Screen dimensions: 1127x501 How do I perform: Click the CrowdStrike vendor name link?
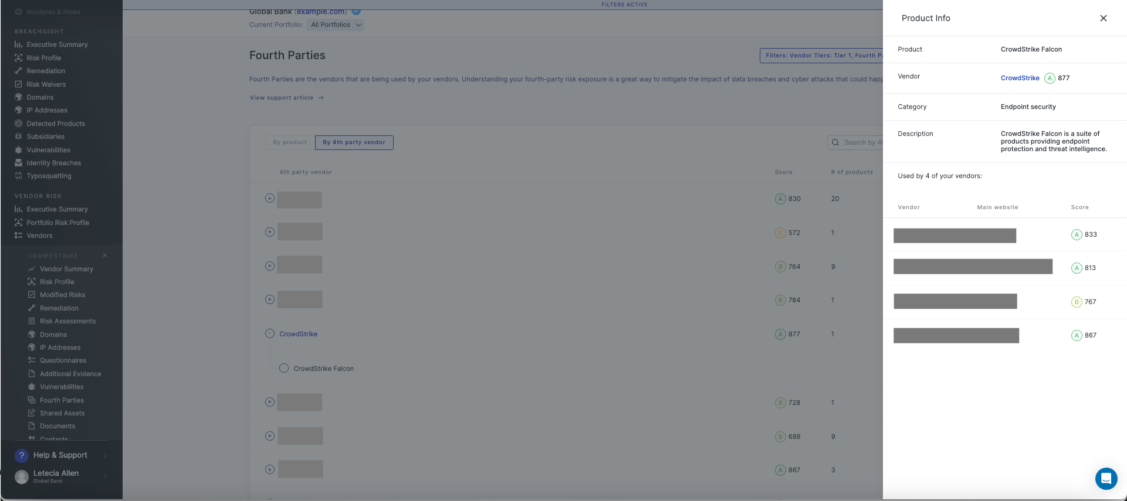coord(298,334)
